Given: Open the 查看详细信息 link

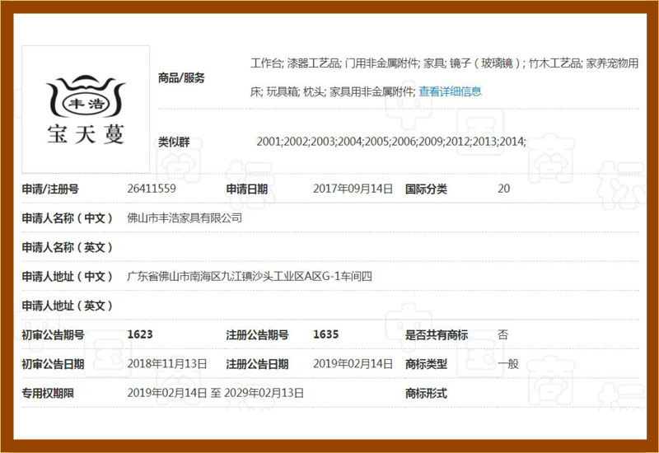Looking at the screenshot, I should 450,91.
